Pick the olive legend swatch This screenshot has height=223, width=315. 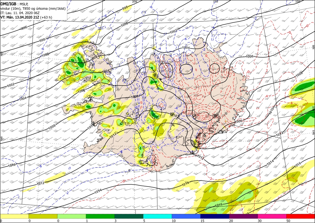pyautogui.click(x=43, y=216)
